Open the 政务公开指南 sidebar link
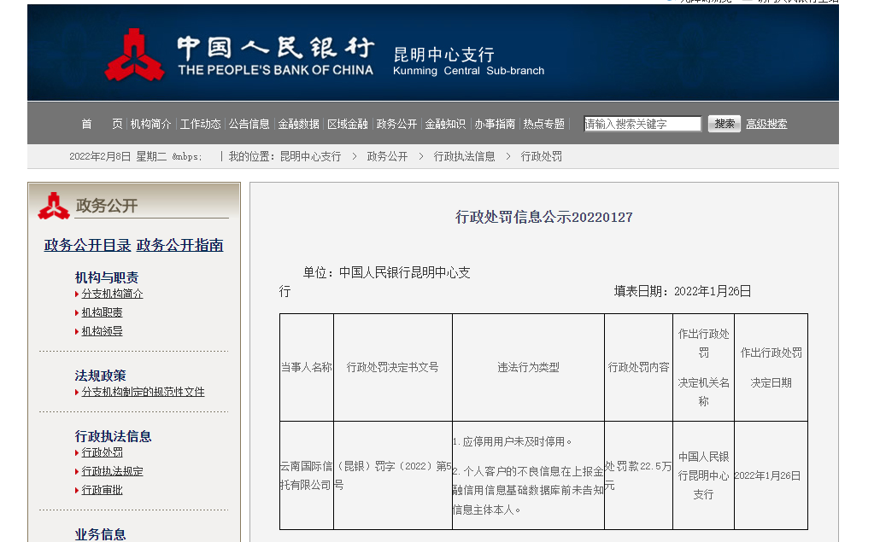Screen dimensions: 880x542 coord(179,245)
